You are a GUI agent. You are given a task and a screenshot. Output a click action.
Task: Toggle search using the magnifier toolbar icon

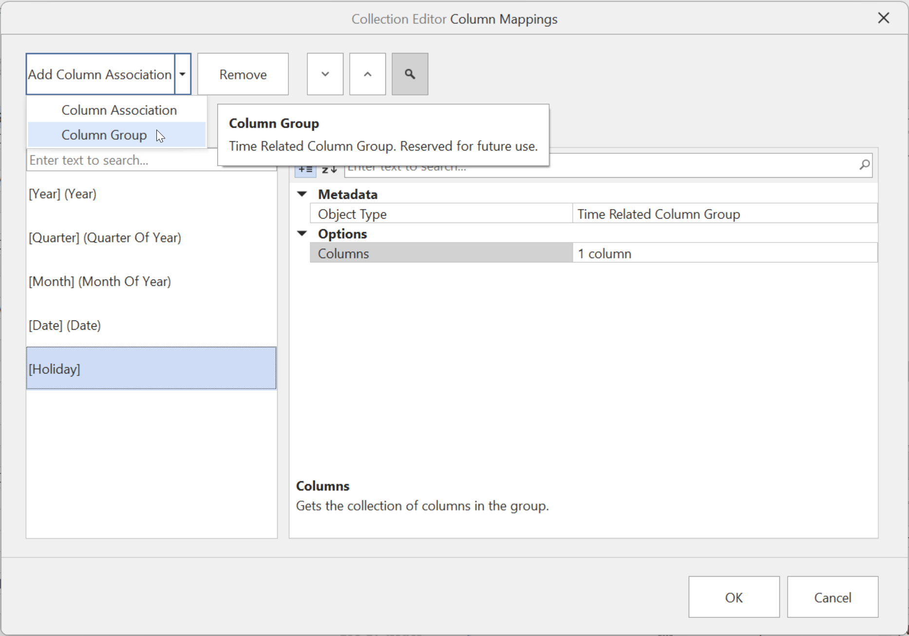tap(409, 74)
